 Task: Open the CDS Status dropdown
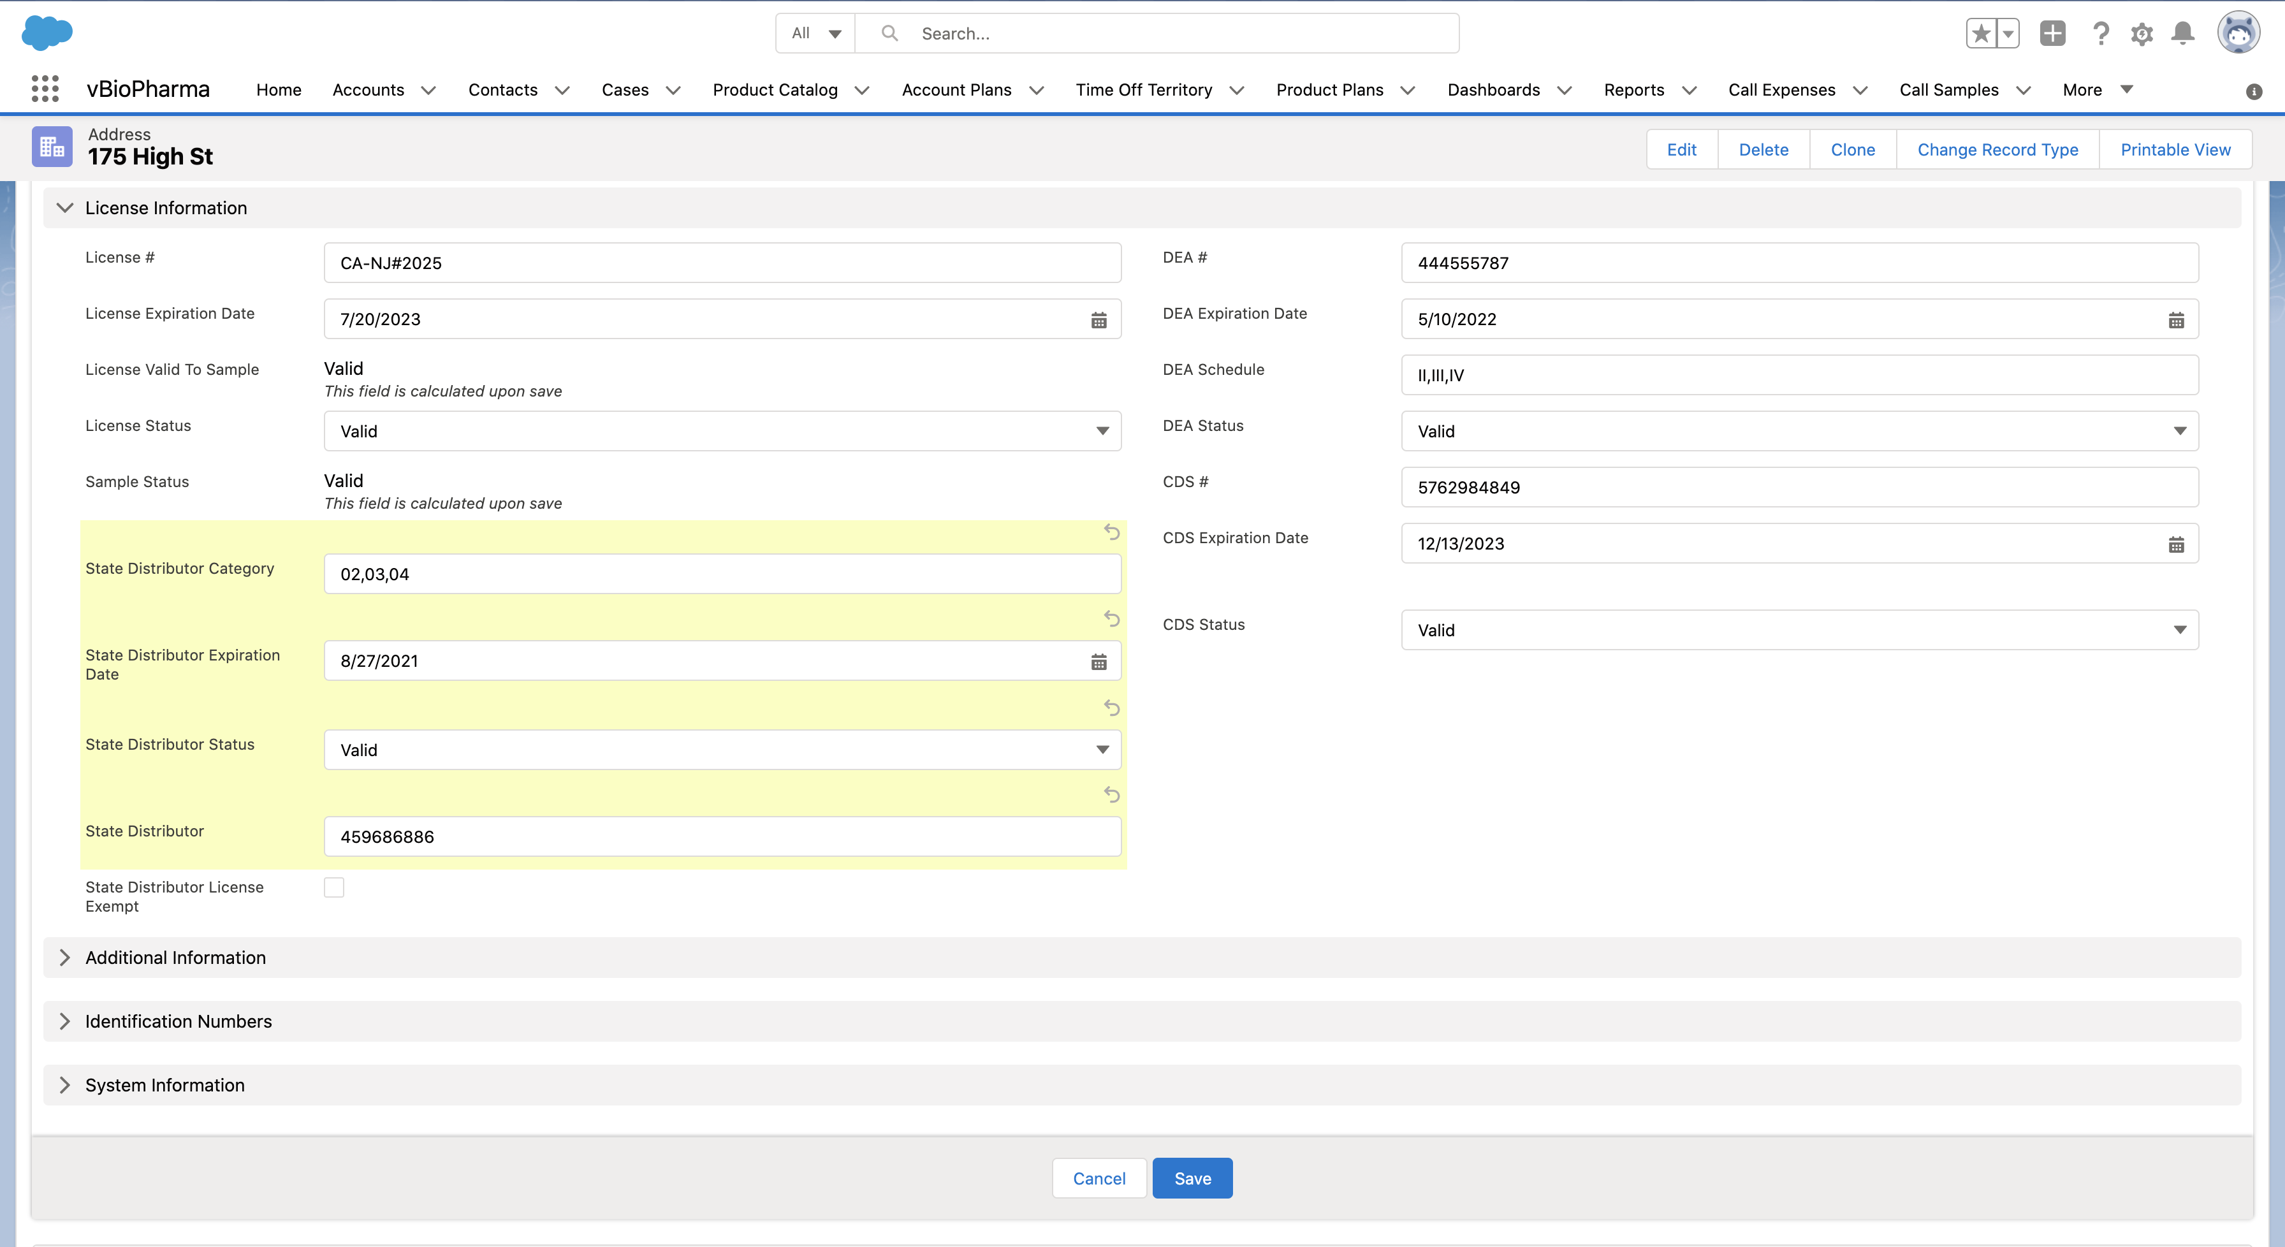pos(1799,630)
